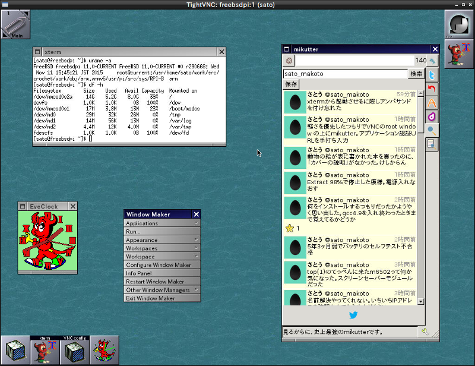Choose Exit Window Maker
475x366 pixels.
coord(162,298)
